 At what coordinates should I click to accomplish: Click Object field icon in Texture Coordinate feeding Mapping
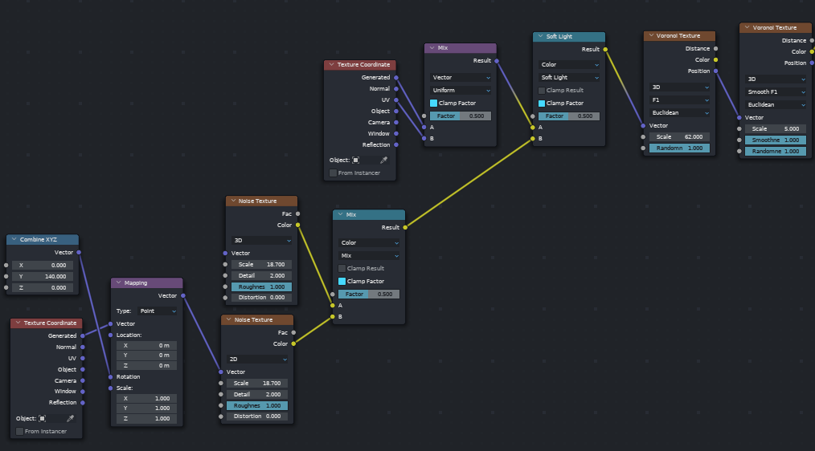[42, 418]
